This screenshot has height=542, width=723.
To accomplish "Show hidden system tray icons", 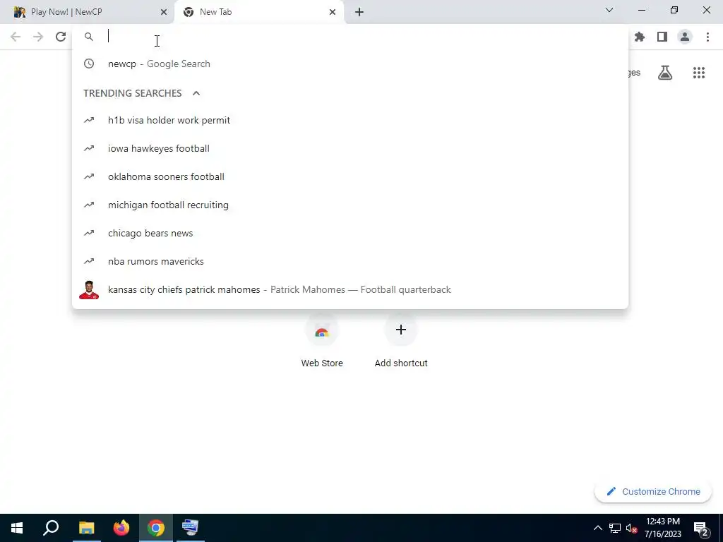I will pos(597,528).
